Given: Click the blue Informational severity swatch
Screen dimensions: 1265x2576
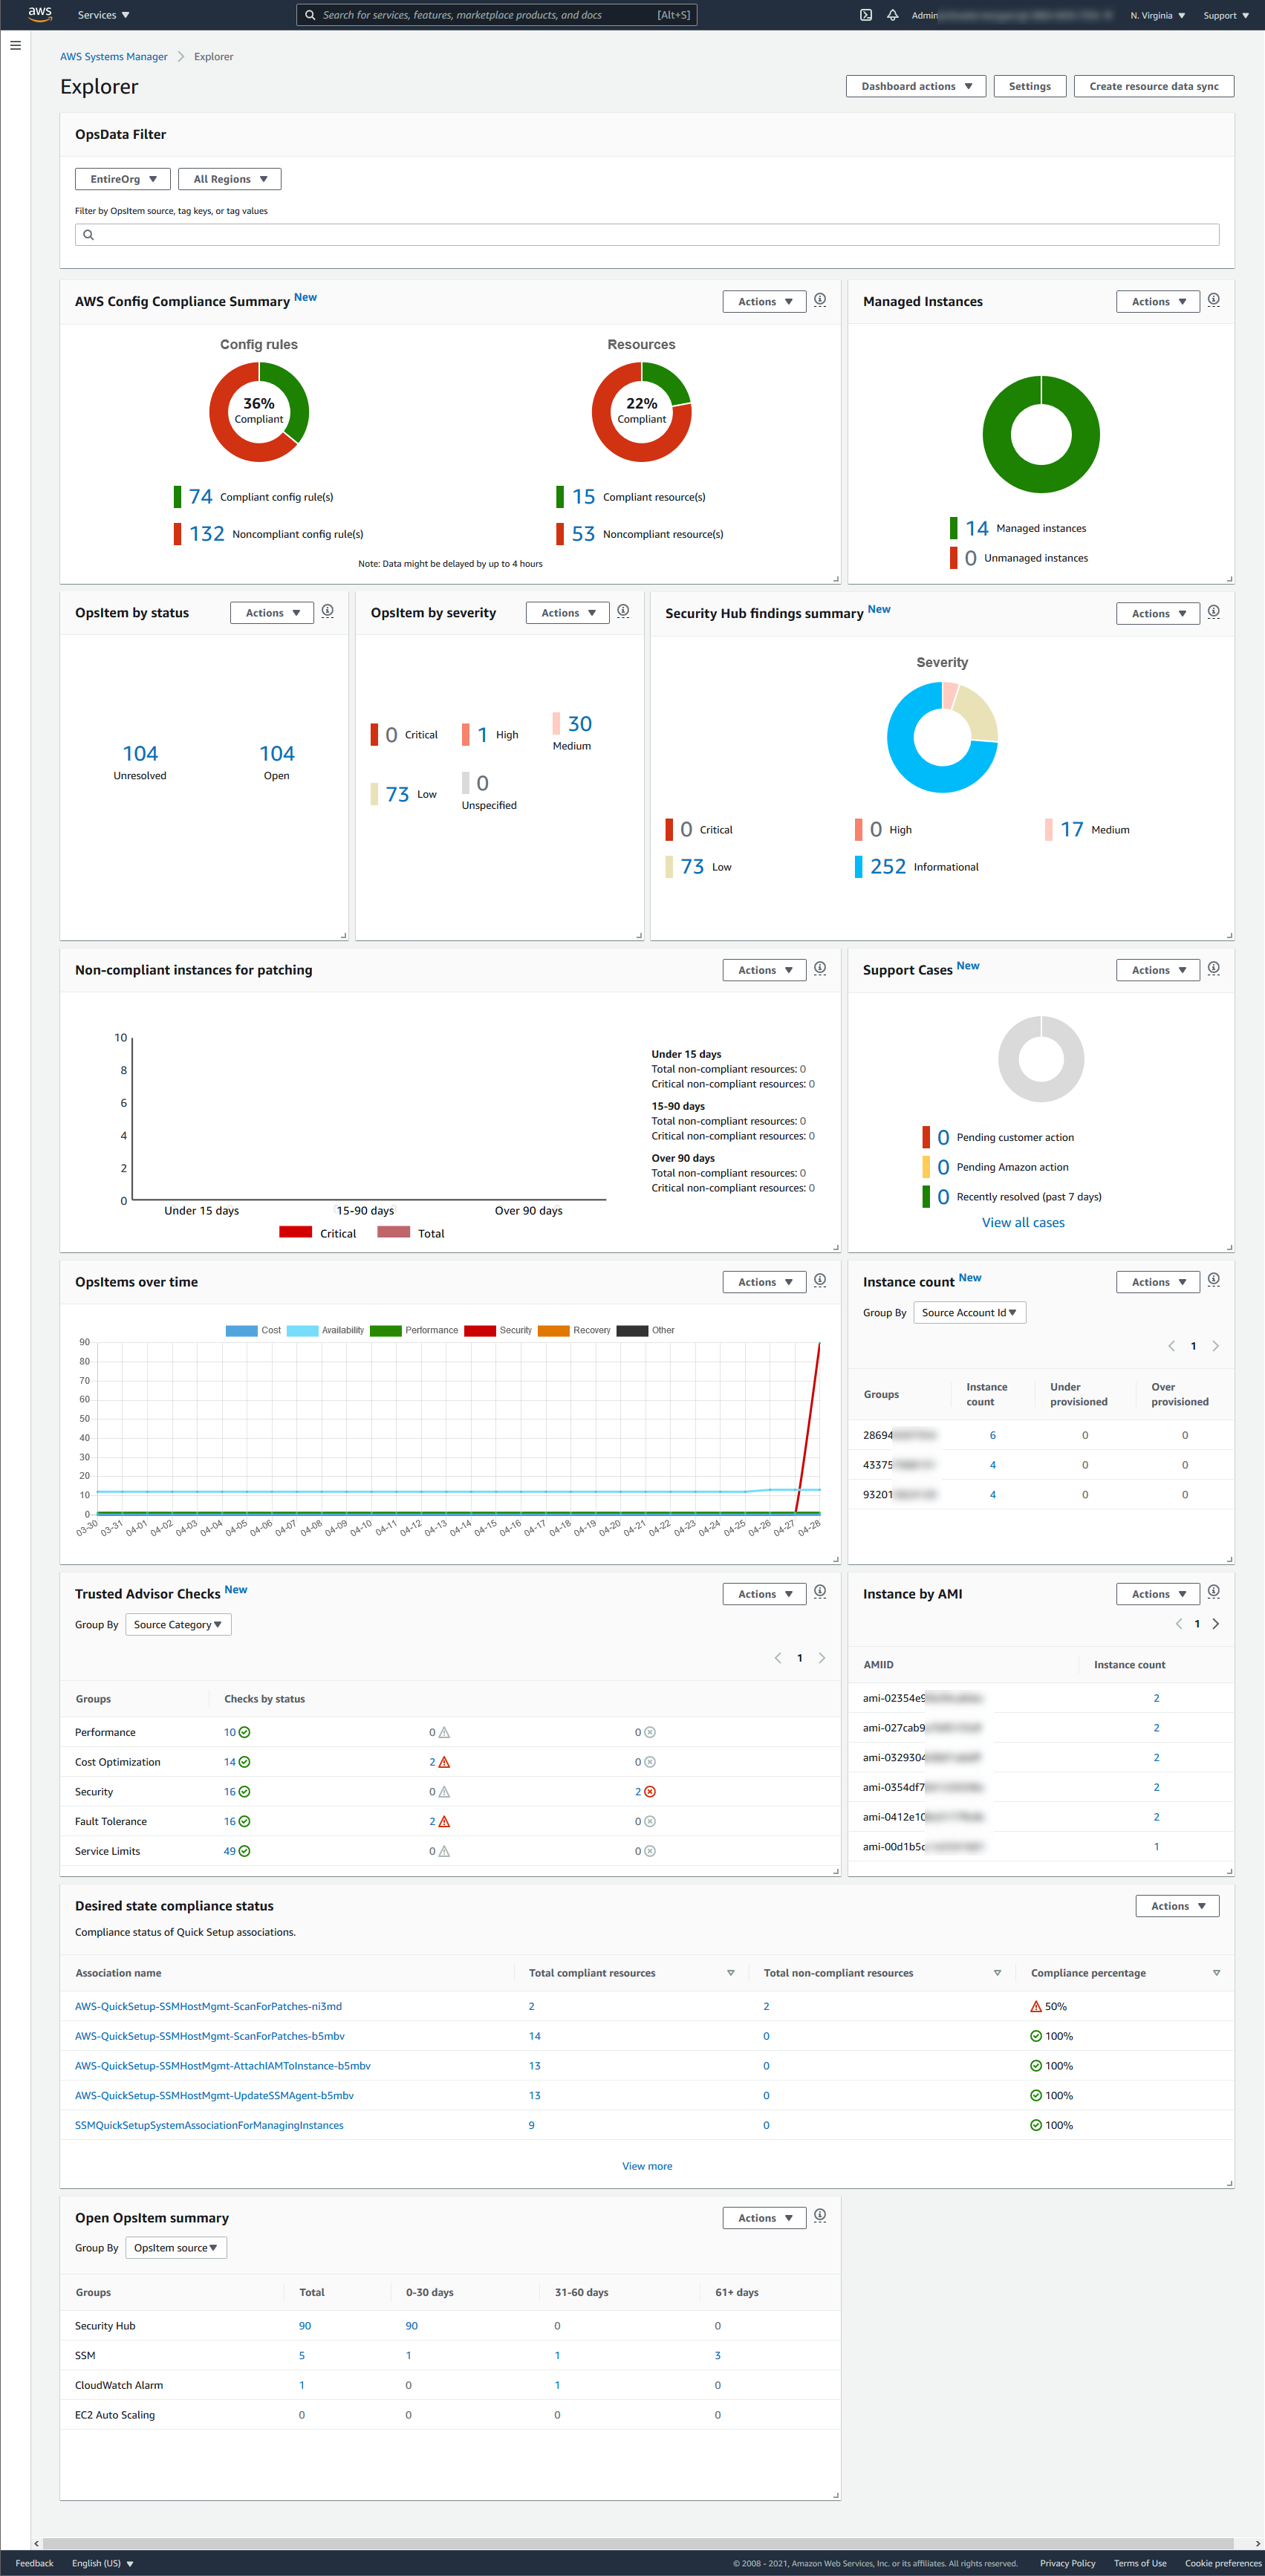Looking at the screenshot, I should coord(859,866).
